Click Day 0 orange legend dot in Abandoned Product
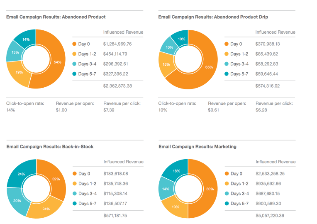 [74, 44]
